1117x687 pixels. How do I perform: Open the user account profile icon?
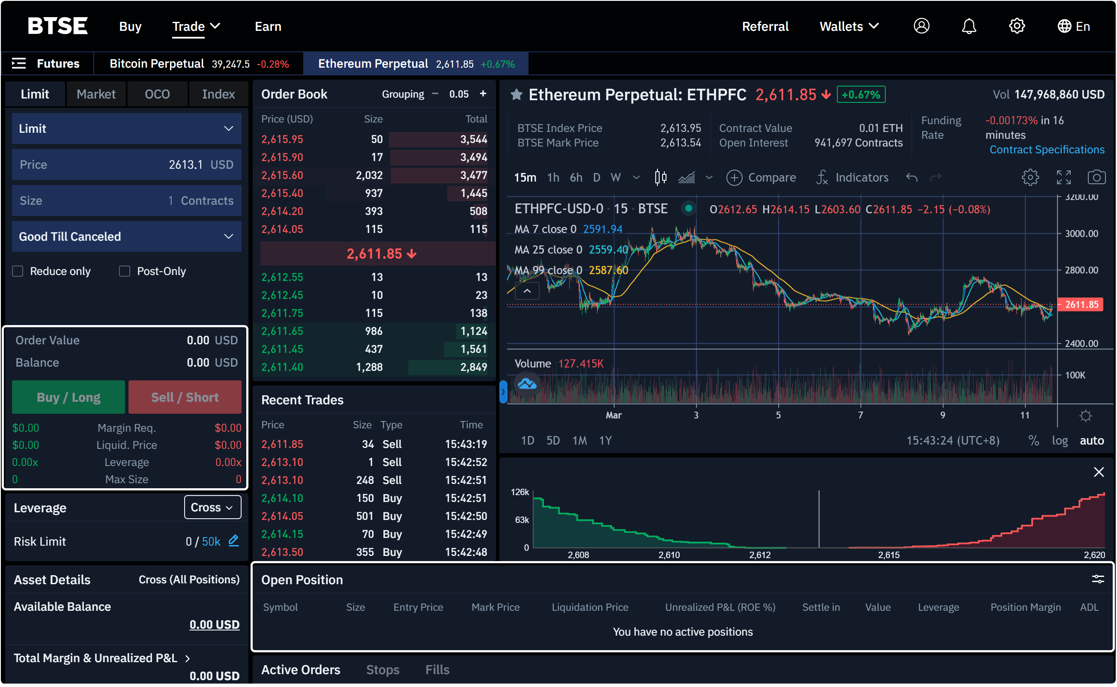(x=922, y=27)
